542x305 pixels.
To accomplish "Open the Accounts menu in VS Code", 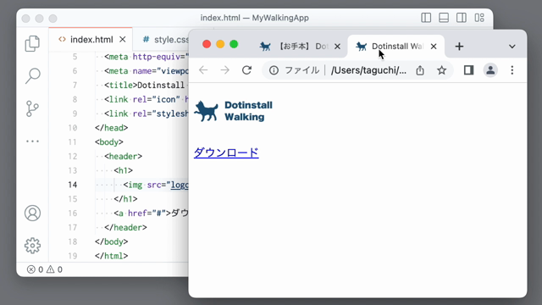I will click(x=32, y=213).
